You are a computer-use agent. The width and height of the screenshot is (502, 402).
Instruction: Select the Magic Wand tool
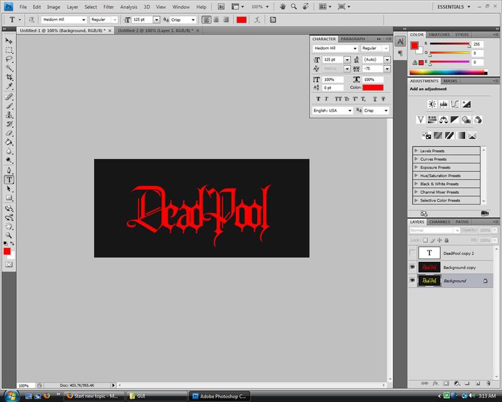(x=9, y=68)
